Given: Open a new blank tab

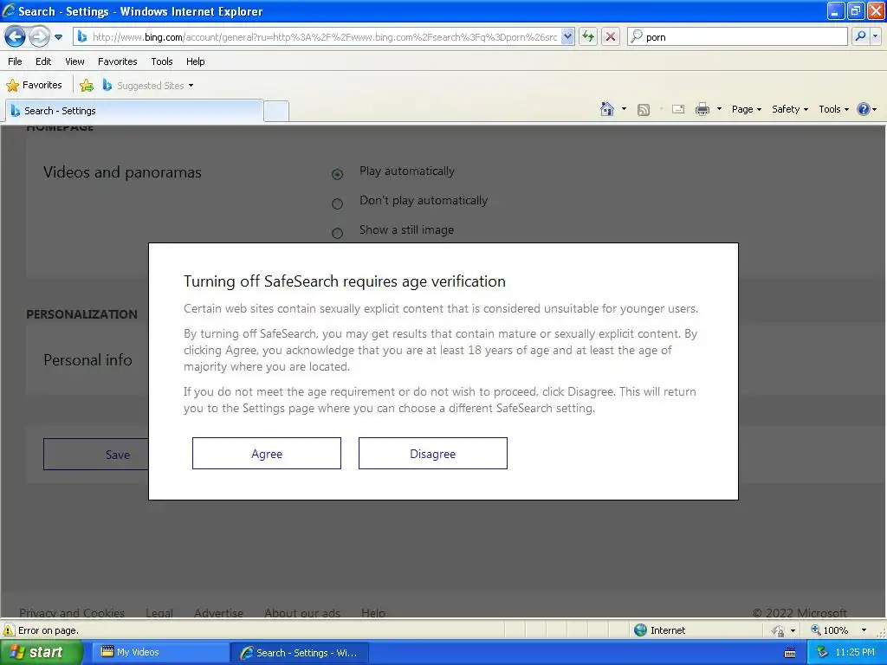Looking at the screenshot, I should (x=276, y=112).
